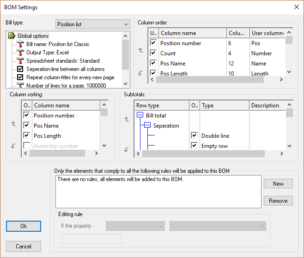Select the Spreadsheet standards: Standard item
This screenshot has width=304, height=258.
click(63, 61)
